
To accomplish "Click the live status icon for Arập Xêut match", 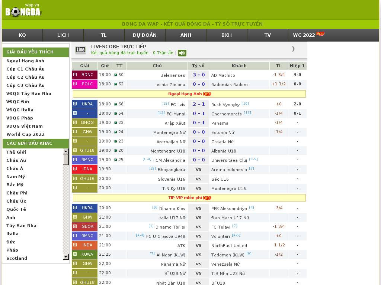I will (116, 123).
